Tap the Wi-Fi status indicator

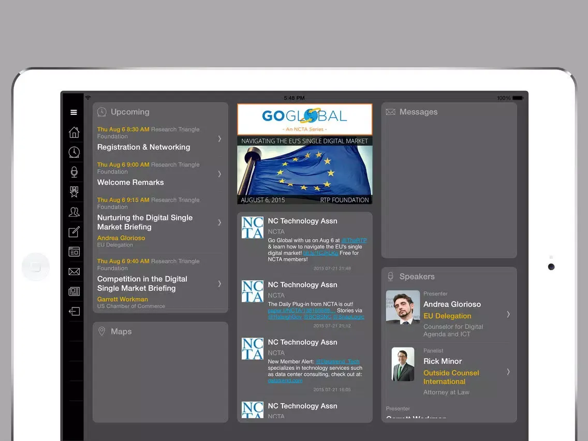pos(88,97)
